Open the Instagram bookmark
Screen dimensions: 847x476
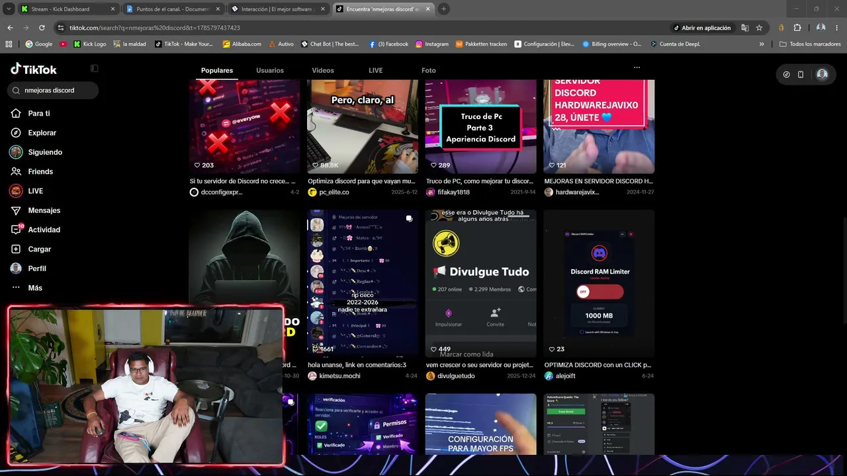point(431,44)
